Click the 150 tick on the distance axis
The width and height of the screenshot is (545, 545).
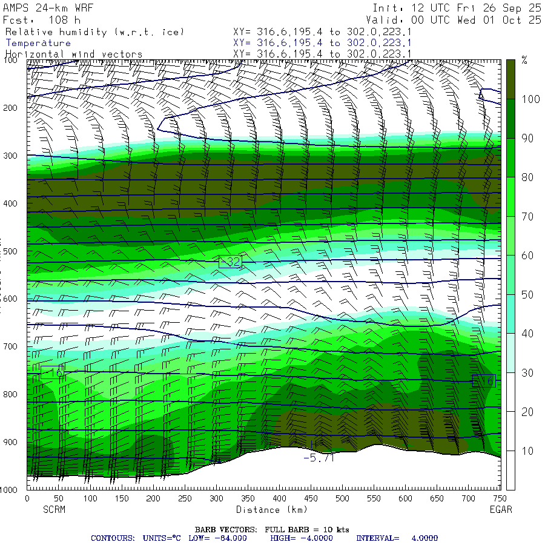coord(122,498)
